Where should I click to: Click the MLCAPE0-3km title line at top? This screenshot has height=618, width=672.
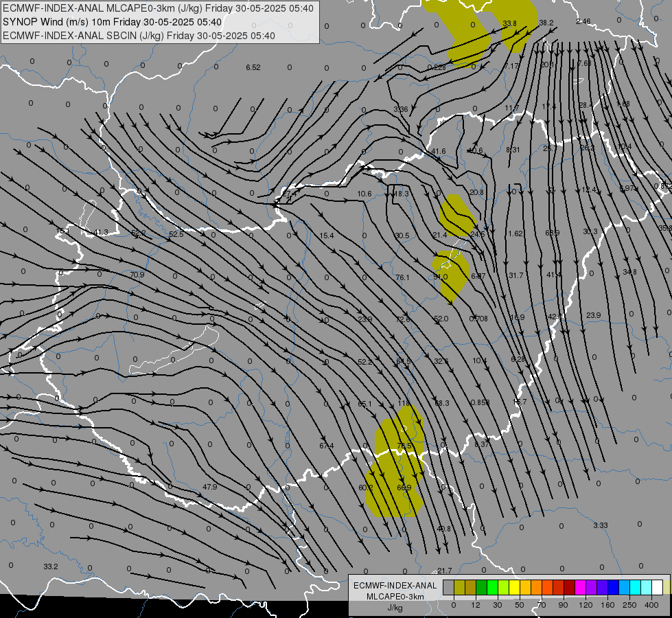158,8
